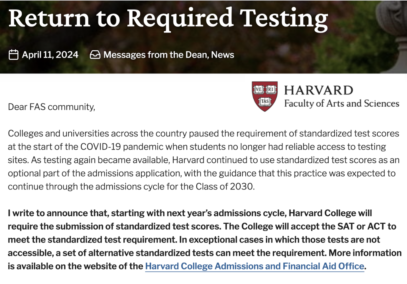Image resolution: width=407 pixels, height=284 pixels.
Task: Click the Dear FAS community greeting
Action: click(x=52, y=107)
